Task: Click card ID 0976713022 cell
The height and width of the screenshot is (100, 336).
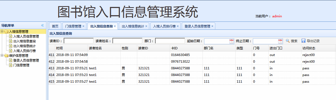Action: [186, 61]
